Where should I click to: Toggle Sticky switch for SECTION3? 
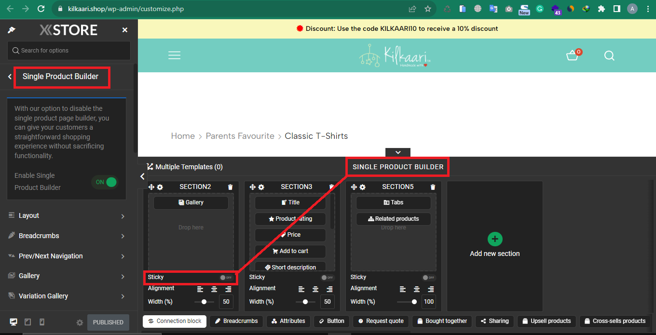[328, 278]
